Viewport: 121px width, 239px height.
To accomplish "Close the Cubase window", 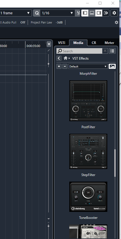I will click(x=113, y=3).
